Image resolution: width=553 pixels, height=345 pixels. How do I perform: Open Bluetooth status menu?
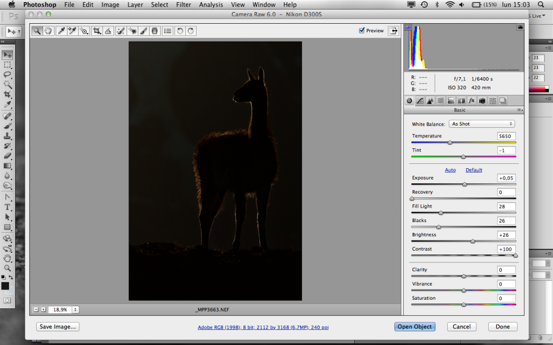[x=437, y=4]
